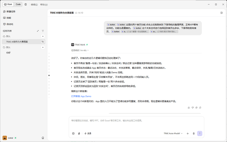Open the 编辑(E) menu
227x142 pixels.
[34, 5]
